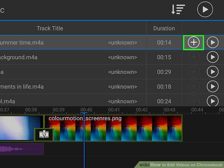
Task: Jump to 00:38 on timeline ruler
Action: [31, 110]
